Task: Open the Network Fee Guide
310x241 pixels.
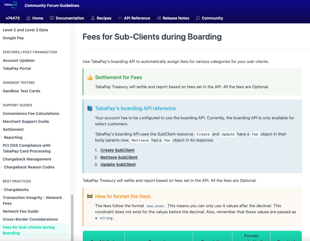Action: (21, 211)
